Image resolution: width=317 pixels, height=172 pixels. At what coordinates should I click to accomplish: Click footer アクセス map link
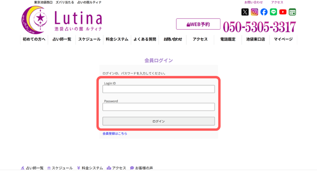(x=116, y=168)
